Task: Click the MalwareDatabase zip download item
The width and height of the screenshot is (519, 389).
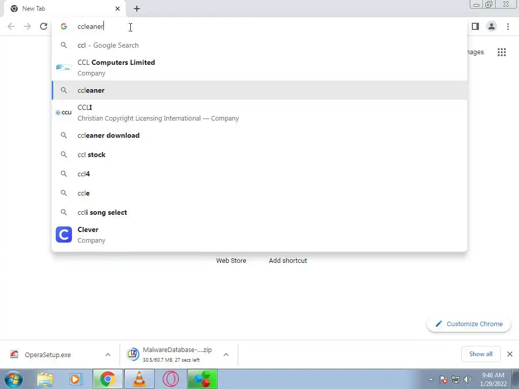Action: pyautogui.click(x=172, y=355)
